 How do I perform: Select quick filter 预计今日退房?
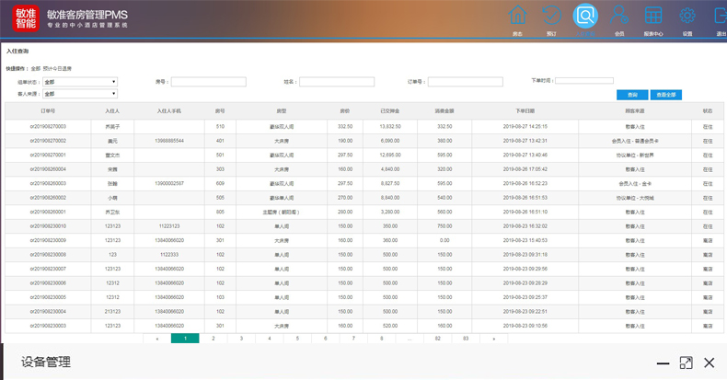(x=57, y=68)
